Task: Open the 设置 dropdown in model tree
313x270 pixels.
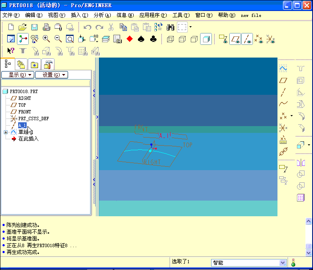Action: [x=52, y=75]
